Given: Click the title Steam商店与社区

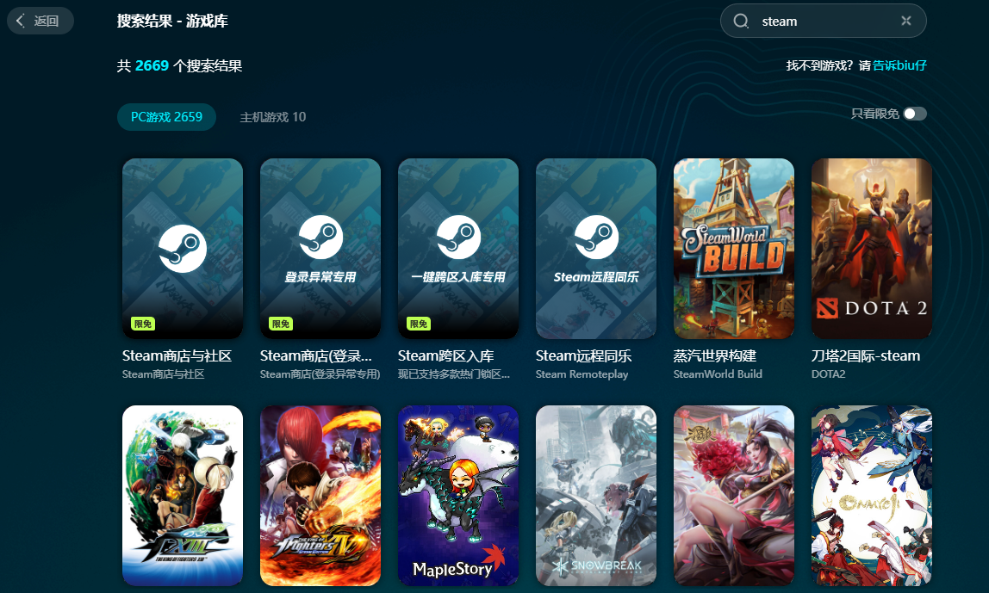Looking at the screenshot, I should 177,356.
